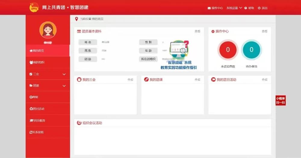The width and height of the screenshot is (301, 158).
Task: Click 查看 in the 我的三会 panel
Action: point(130,80)
